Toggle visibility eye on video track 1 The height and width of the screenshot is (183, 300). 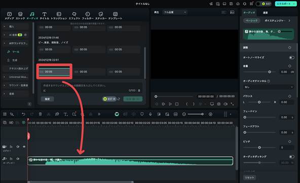(x=24, y=147)
